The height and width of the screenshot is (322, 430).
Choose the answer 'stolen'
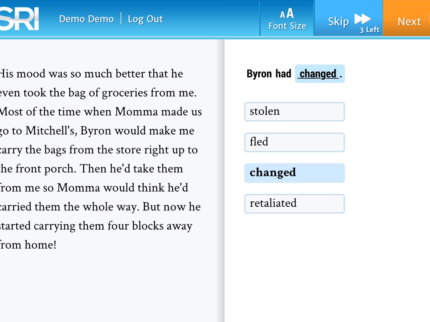(294, 112)
